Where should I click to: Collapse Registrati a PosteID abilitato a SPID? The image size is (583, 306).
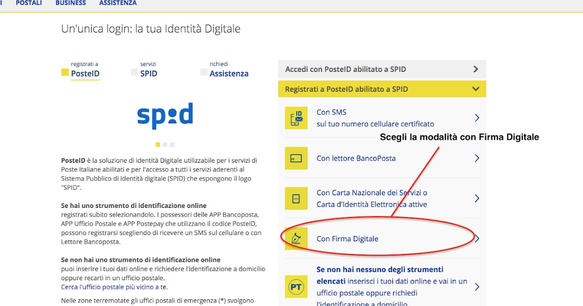382,89
